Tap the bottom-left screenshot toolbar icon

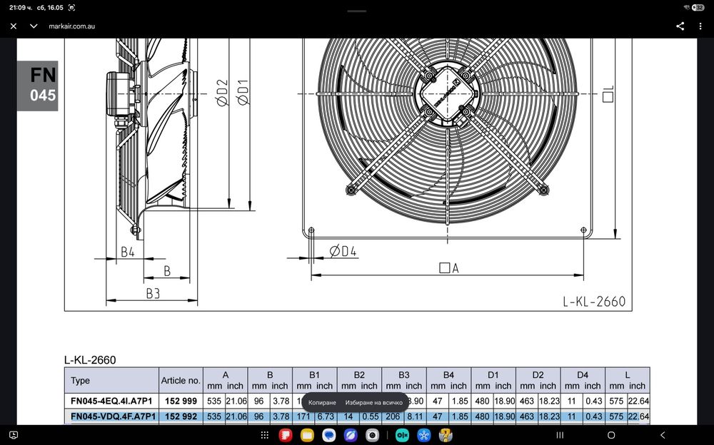[14, 435]
